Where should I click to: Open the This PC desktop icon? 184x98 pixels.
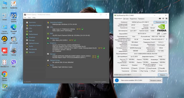click(4, 5)
